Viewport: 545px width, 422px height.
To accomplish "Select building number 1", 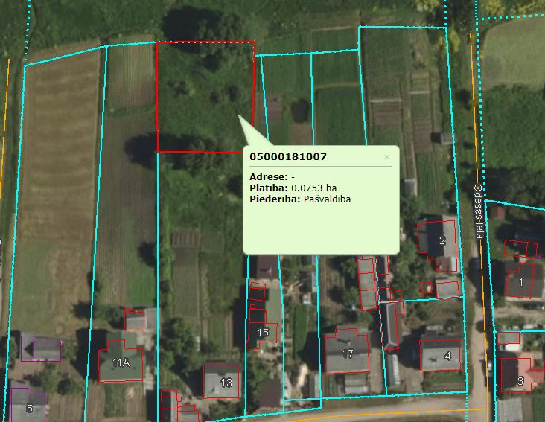I will [521, 282].
